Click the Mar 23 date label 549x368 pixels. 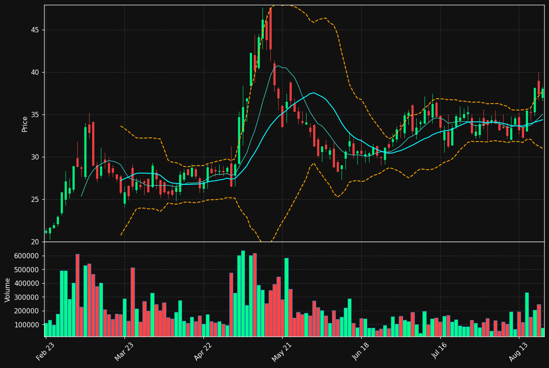(124, 351)
